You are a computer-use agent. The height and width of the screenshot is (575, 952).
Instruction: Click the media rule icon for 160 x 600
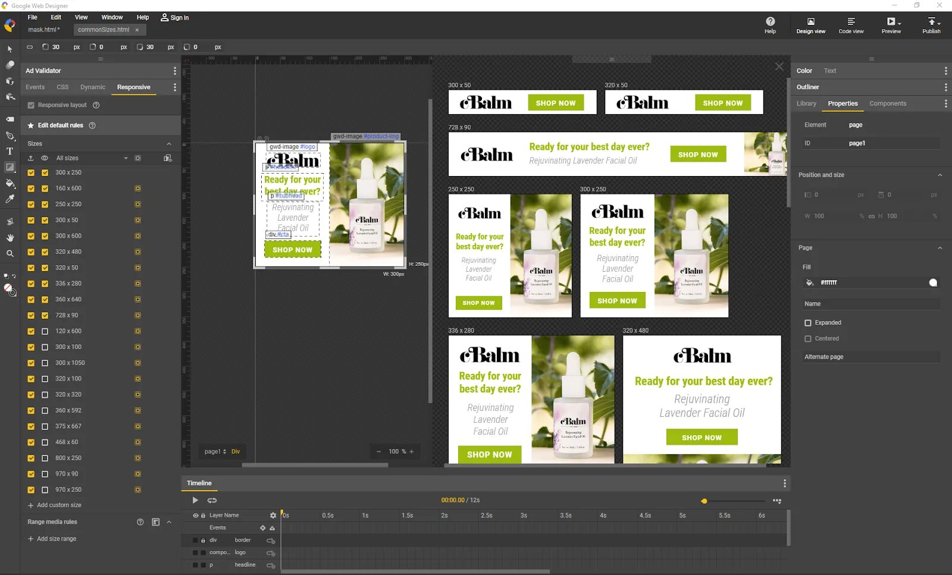[137, 188]
